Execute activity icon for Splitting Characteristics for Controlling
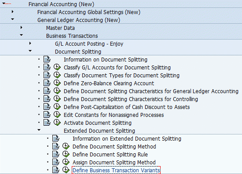The width and height of the screenshot is (242, 174). pos(57,99)
